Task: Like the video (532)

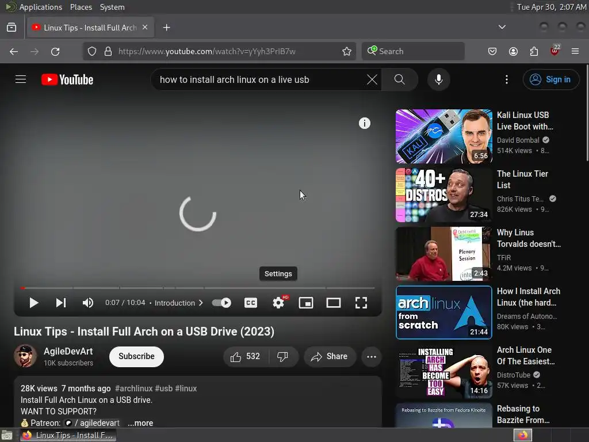Action: click(x=245, y=356)
